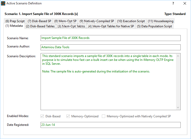Click the 'Note: The sample file' line
Image resolution: width=191 pixels, height=139 pixels.
pyautogui.click(x=96, y=71)
